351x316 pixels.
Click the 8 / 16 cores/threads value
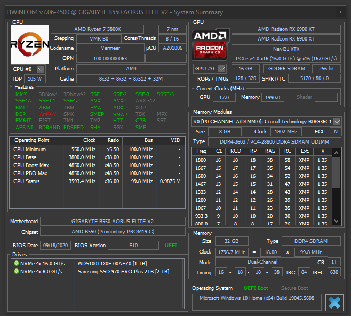click(172, 38)
